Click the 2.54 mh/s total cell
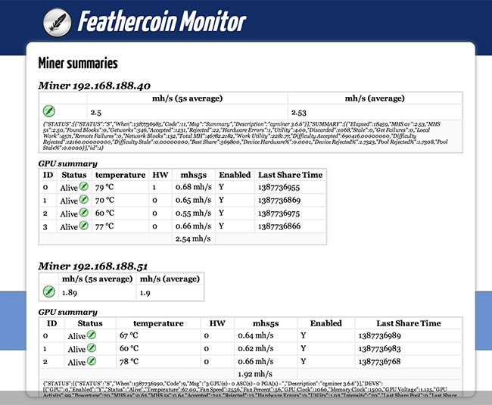The width and height of the screenshot is (492, 405). pyautogui.click(x=193, y=238)
